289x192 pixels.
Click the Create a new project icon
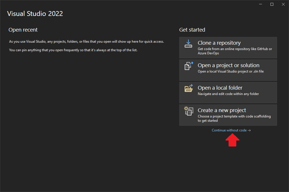pyautogui.click(x=188, y=111)
